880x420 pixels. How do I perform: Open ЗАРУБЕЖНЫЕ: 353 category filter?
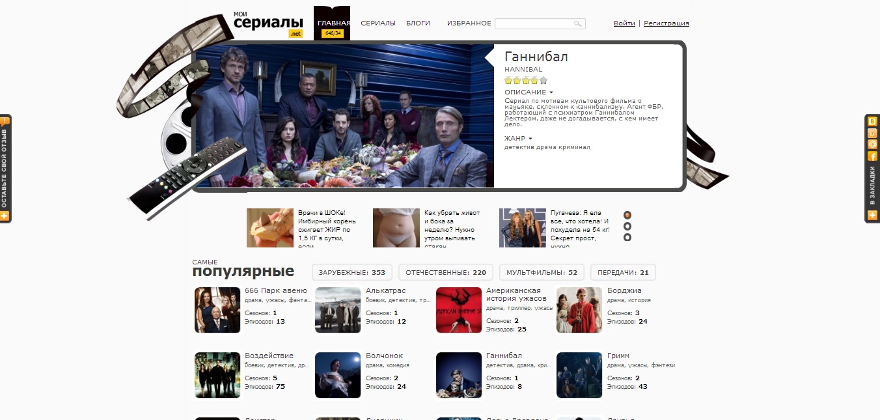point(352,272)
